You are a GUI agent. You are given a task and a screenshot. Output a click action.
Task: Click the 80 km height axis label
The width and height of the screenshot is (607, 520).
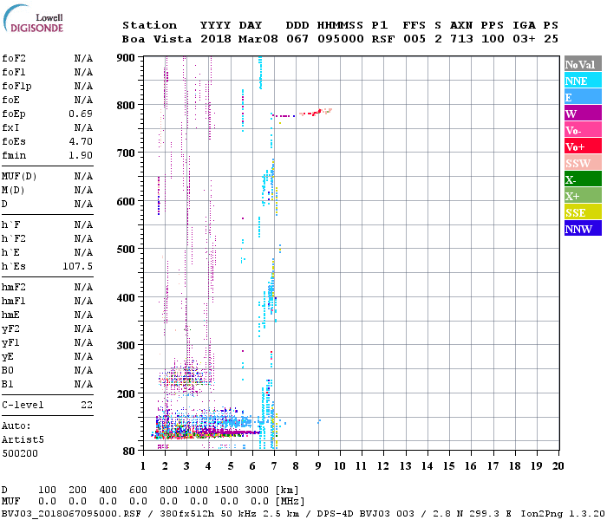pos(129,452)
